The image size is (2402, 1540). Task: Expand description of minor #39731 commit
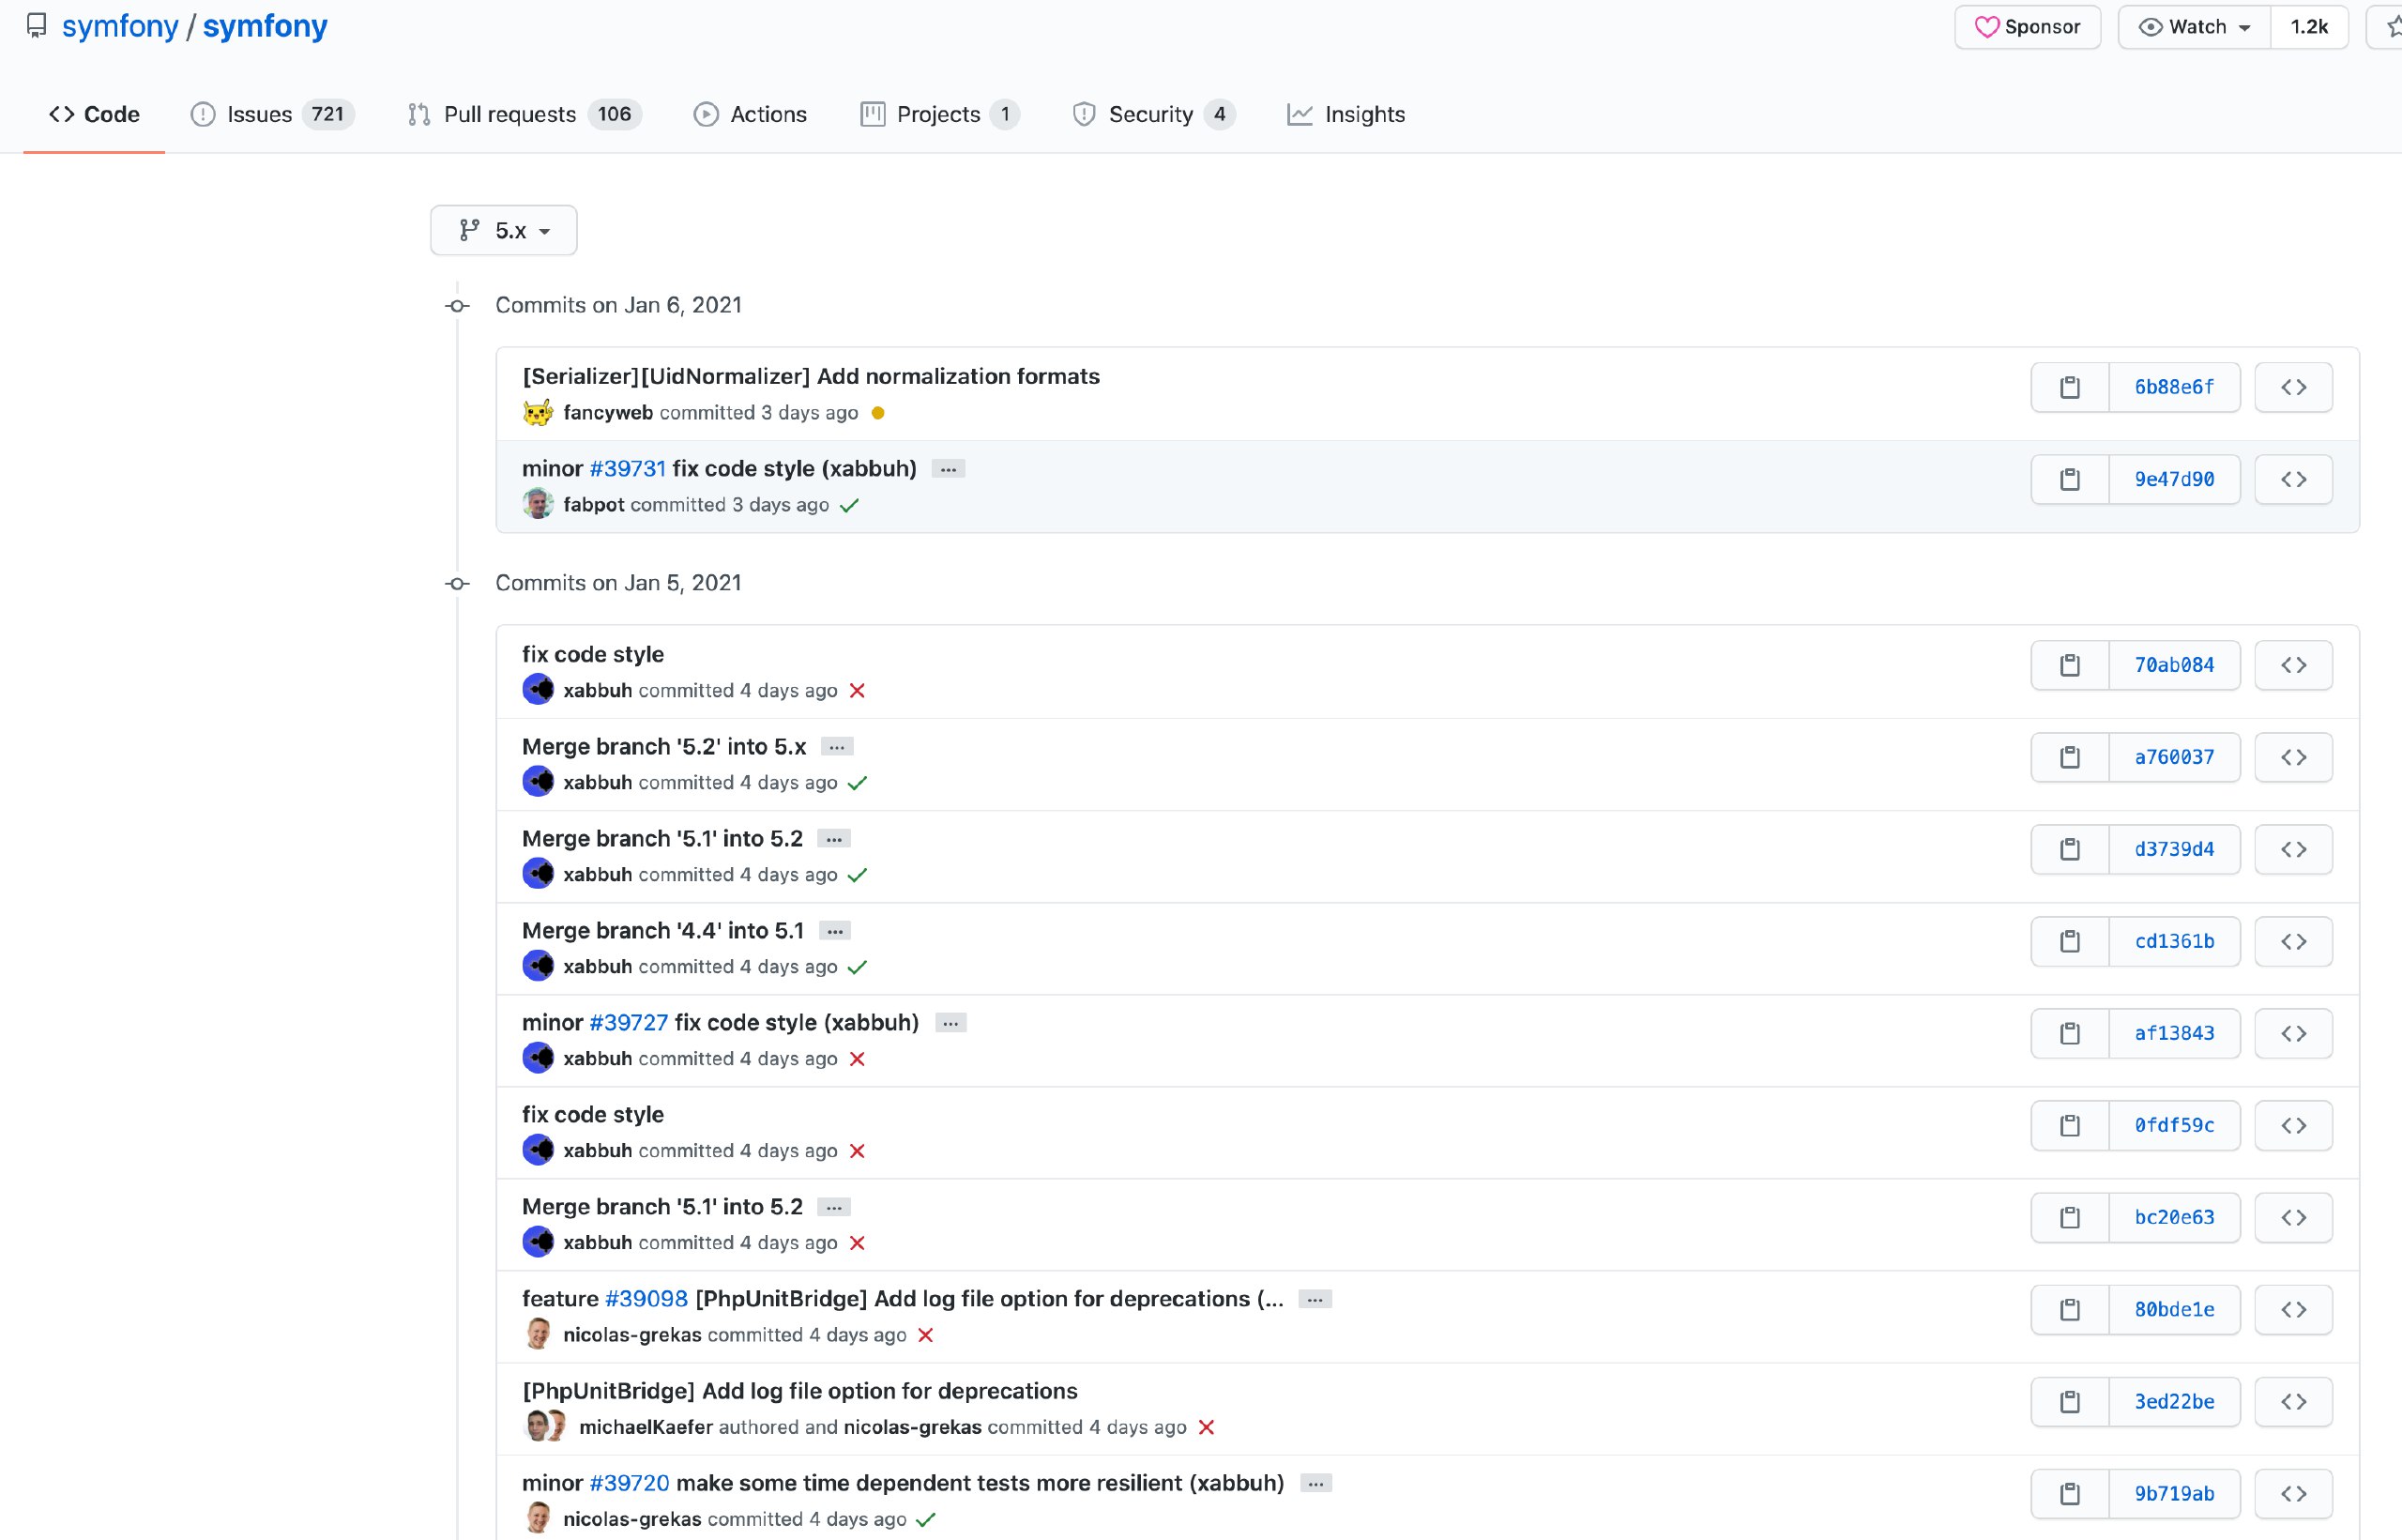948,469
